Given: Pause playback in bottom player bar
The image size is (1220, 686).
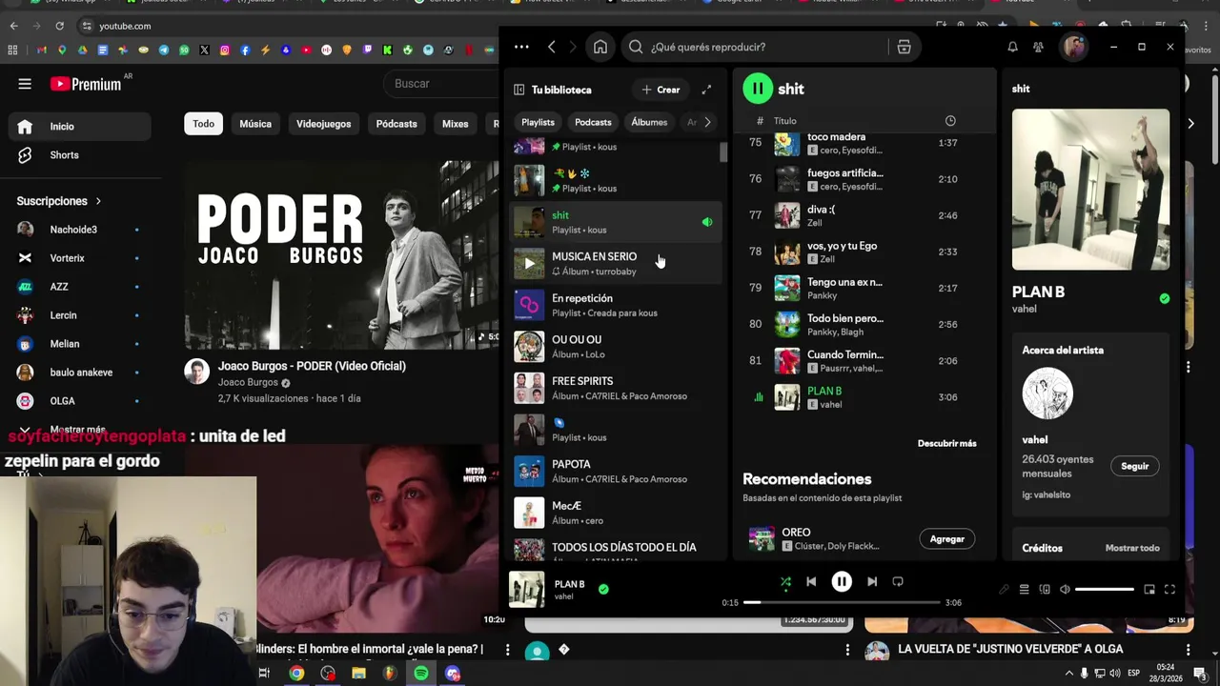Looking at the screenshot, I should coord(842,581).
